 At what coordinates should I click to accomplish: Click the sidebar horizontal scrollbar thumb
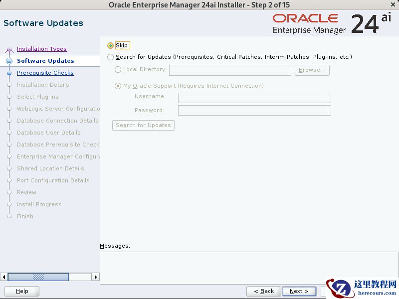38,277
